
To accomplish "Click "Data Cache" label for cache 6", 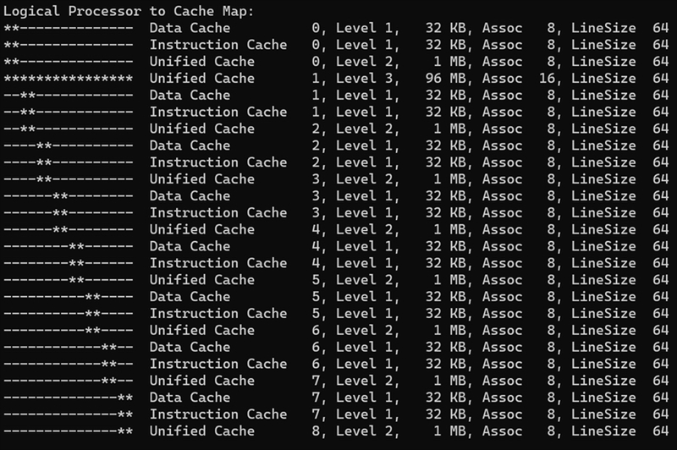I will click(x=190, y=347).
